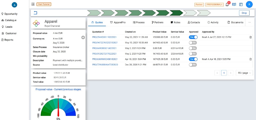Screen dimensions: 256x120
Task: Click the notification bell icon
Action: 227,4
